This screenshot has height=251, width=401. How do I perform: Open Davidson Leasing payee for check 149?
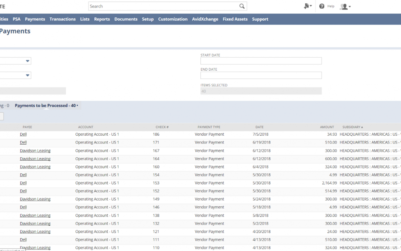click(x=35, y=199)
